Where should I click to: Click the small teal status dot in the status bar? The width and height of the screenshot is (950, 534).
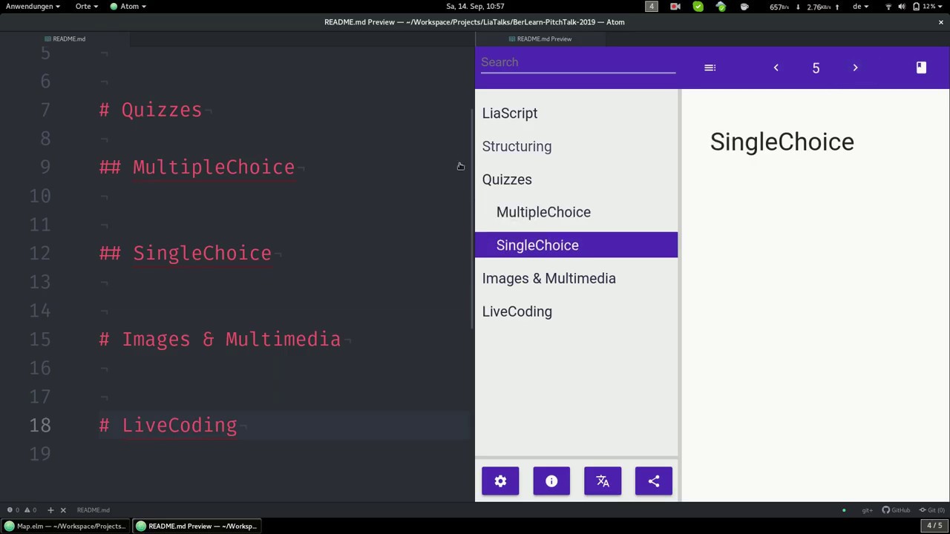pos(844,510)
